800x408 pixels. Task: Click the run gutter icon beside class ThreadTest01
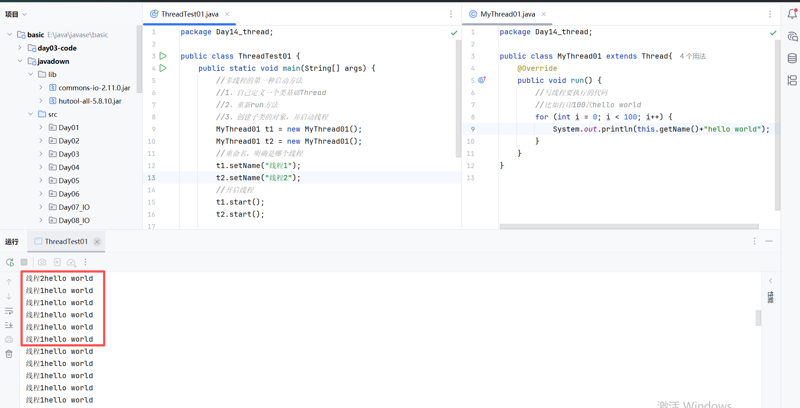pyautogui.click(x=163, y=56)
